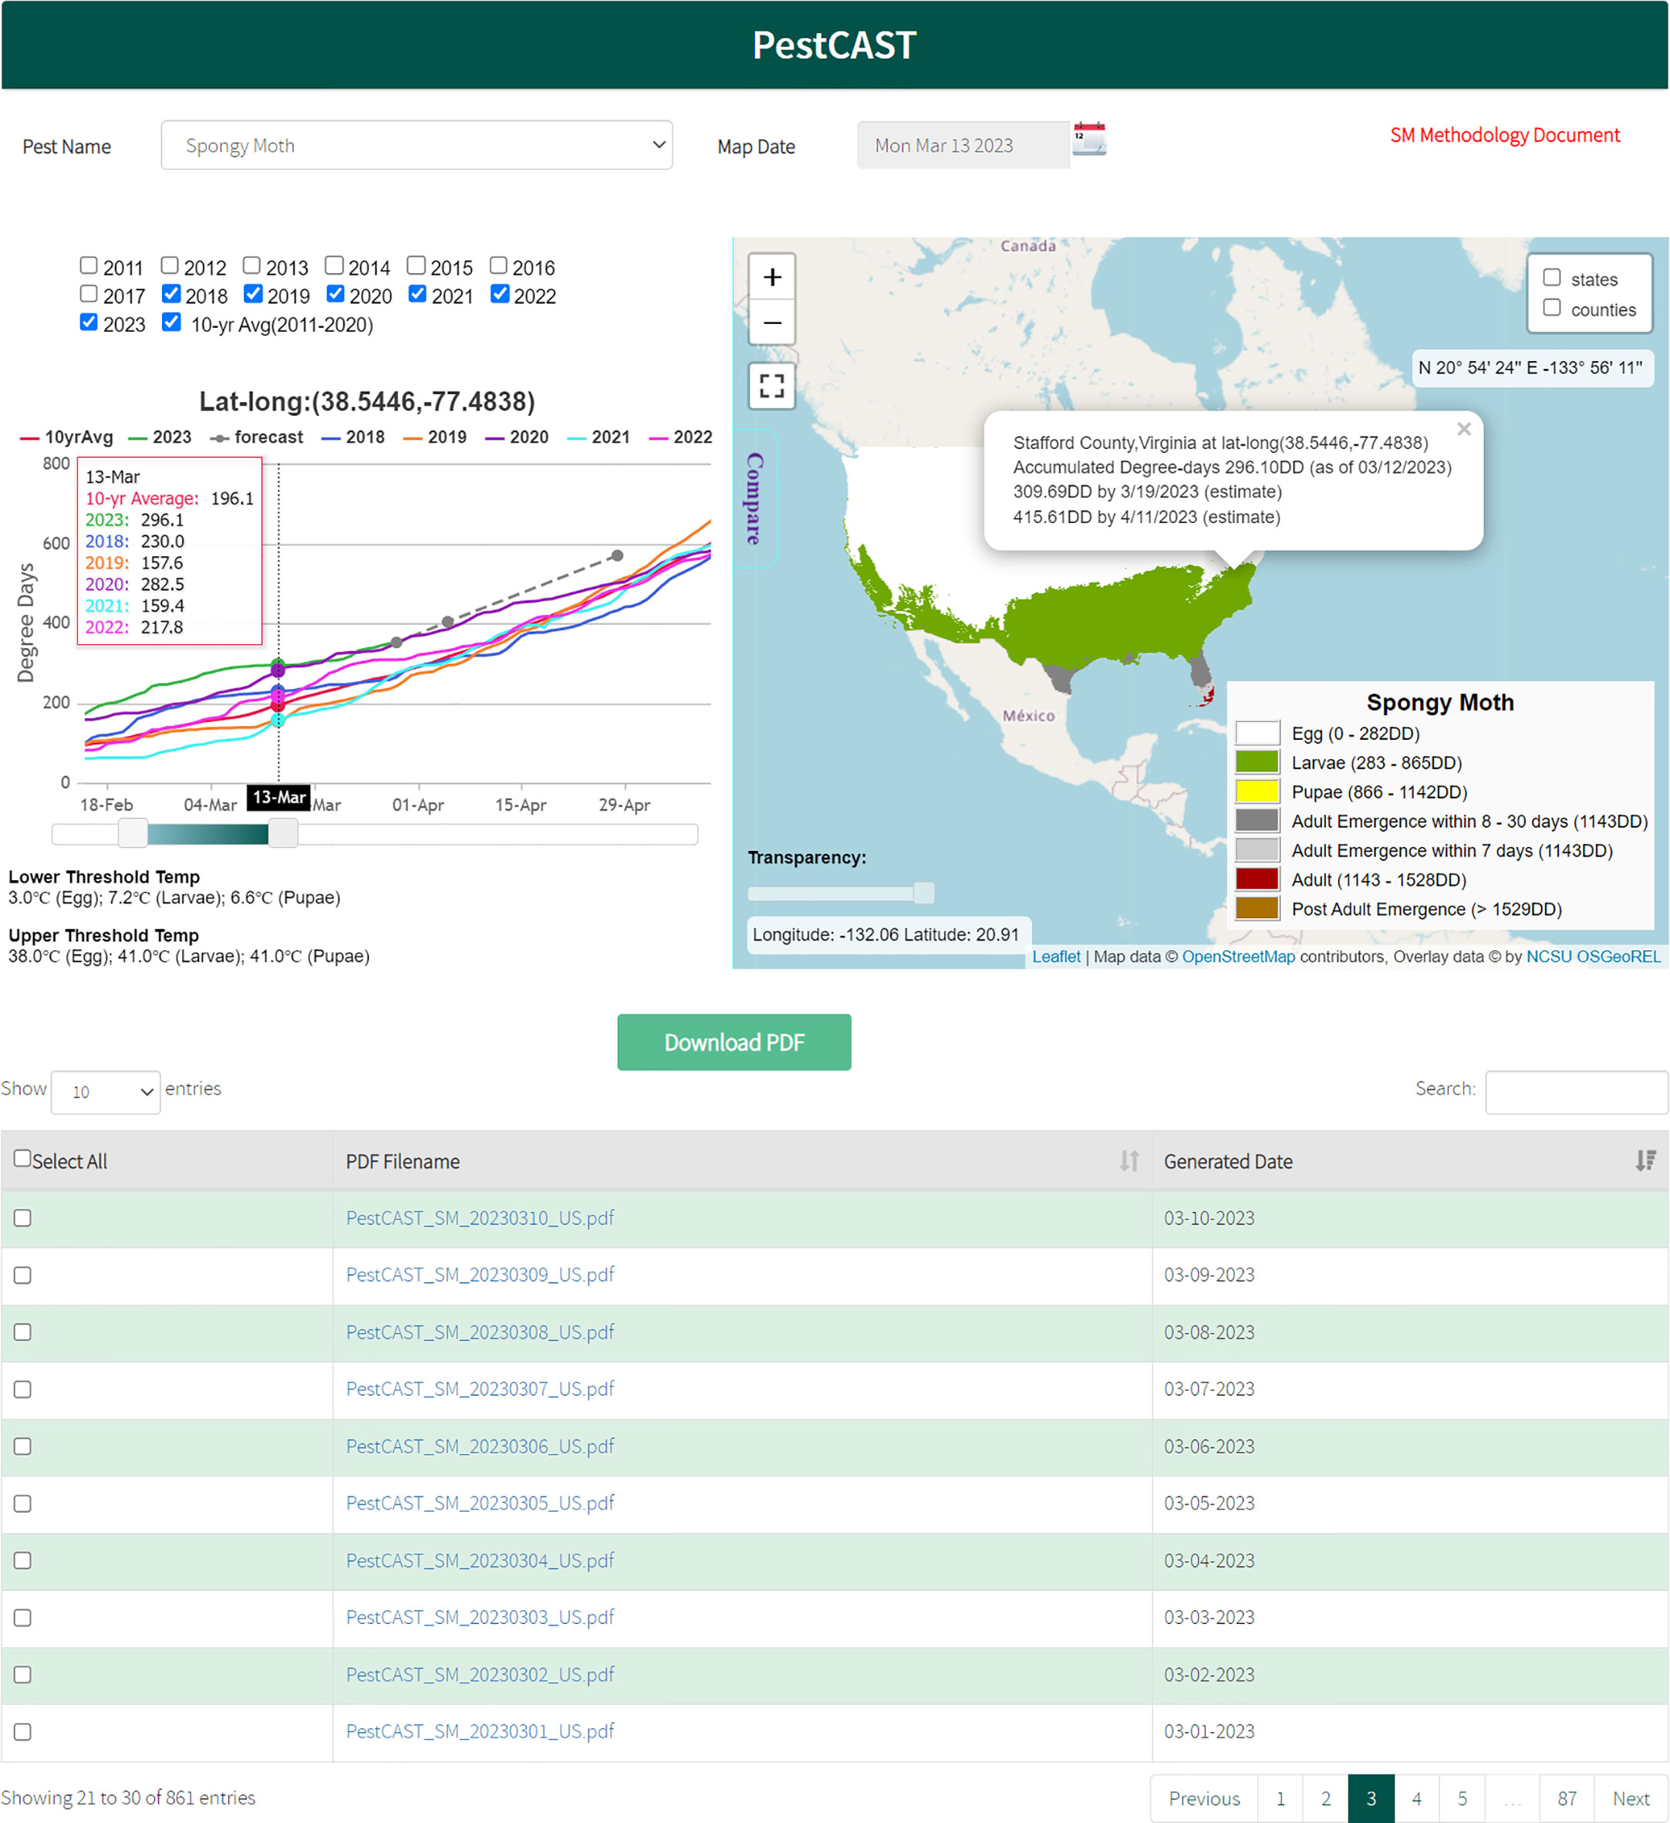Screen dimensions: 1670x1823
Task: Toggle 2019 series in chart legend
Action: coord(435,437)
